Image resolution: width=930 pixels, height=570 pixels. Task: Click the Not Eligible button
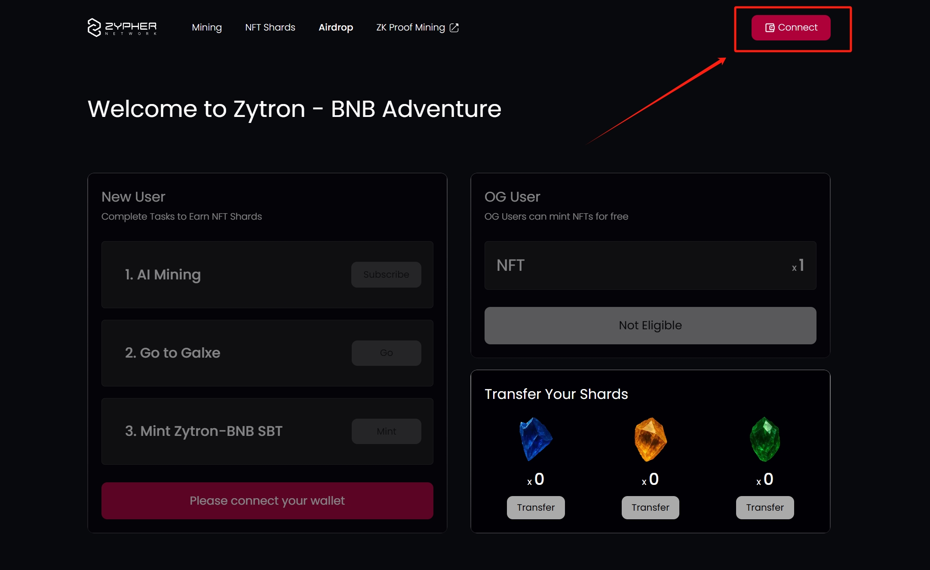pyautogui.click(x=650, y=325)
